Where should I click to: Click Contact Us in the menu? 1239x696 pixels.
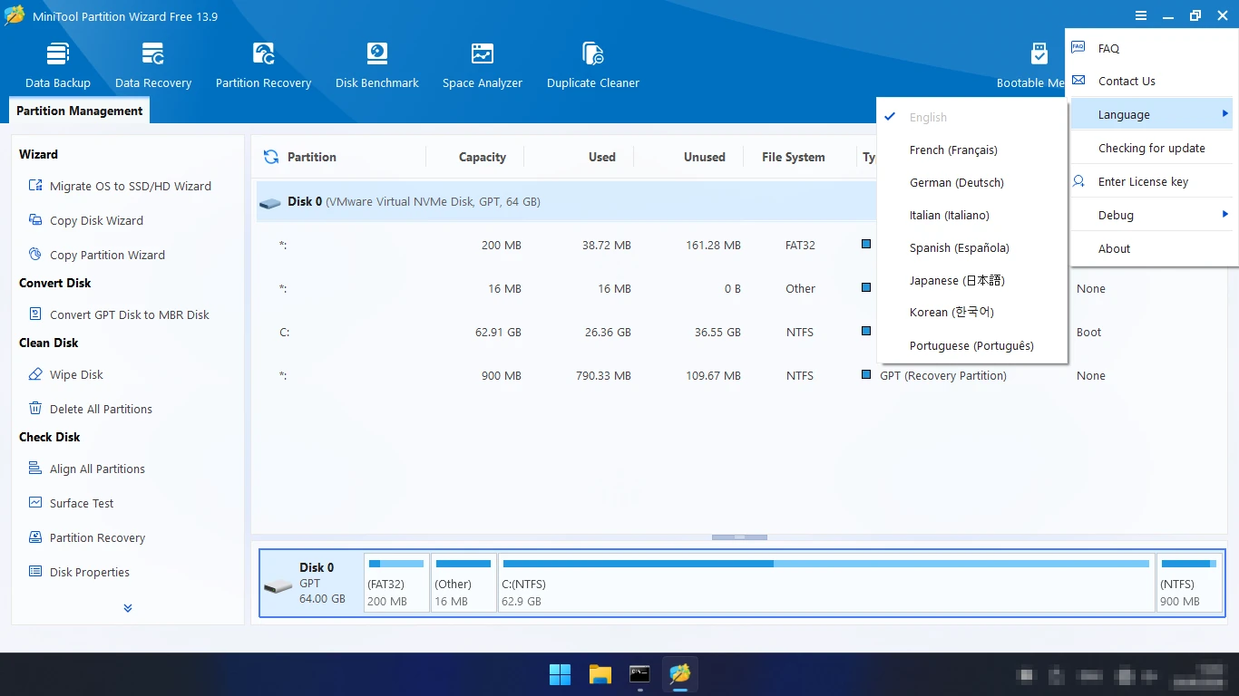pos(1152,81)
